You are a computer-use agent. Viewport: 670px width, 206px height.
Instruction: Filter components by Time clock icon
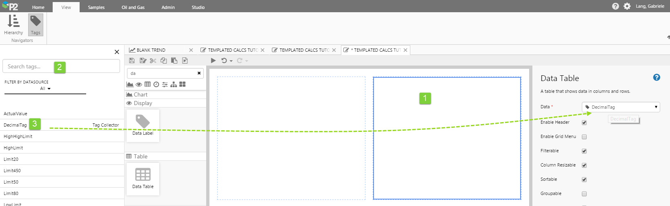click(156, 84)
